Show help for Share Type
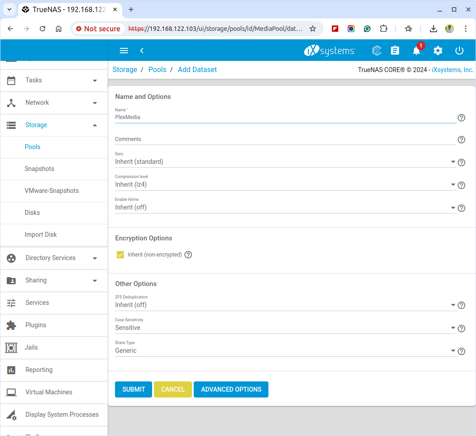This screenshot has width=476, height=436. [461, 351]
